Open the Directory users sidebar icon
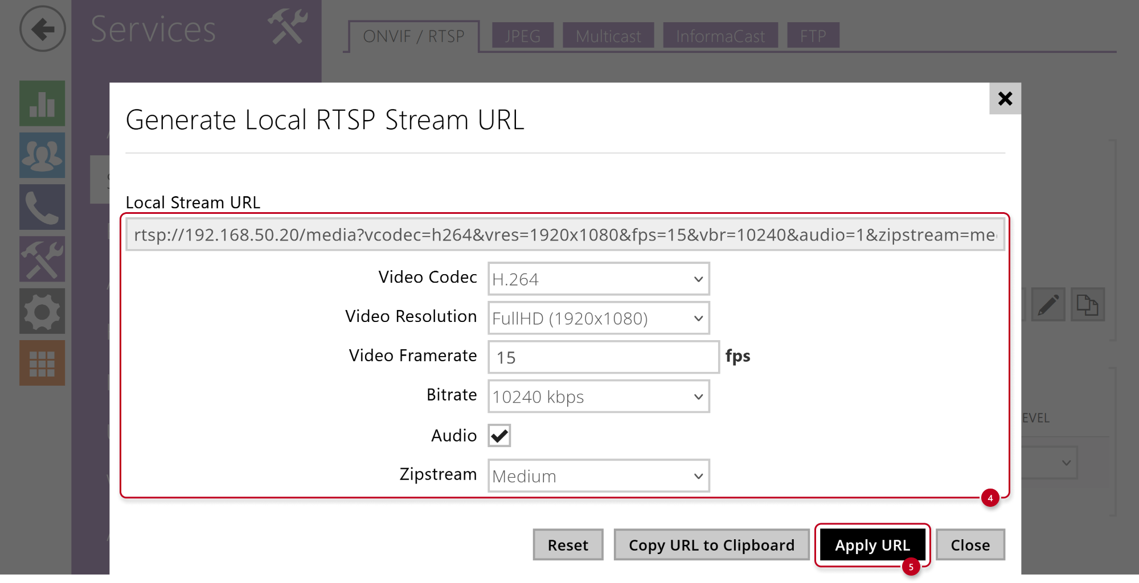 point(42,155)
